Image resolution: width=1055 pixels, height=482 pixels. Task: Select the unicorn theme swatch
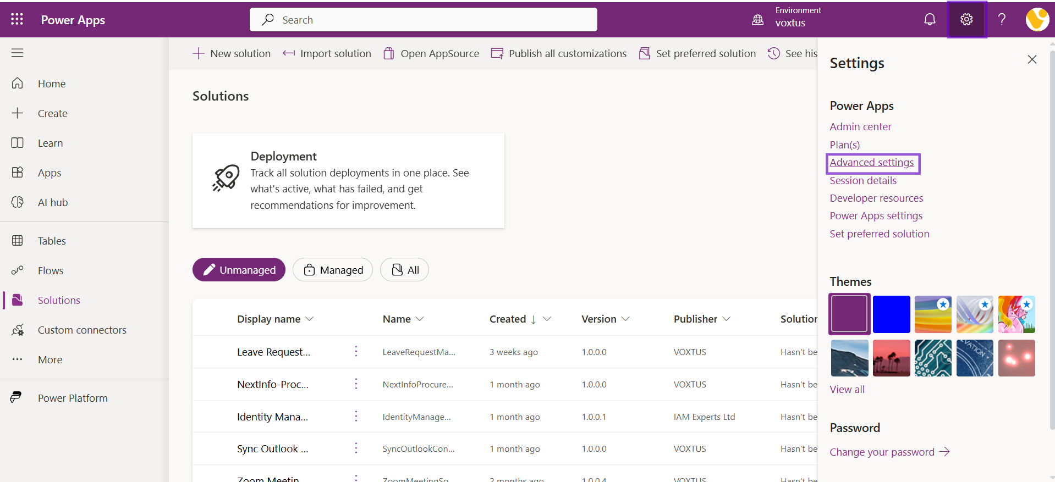coord(1016,314)
